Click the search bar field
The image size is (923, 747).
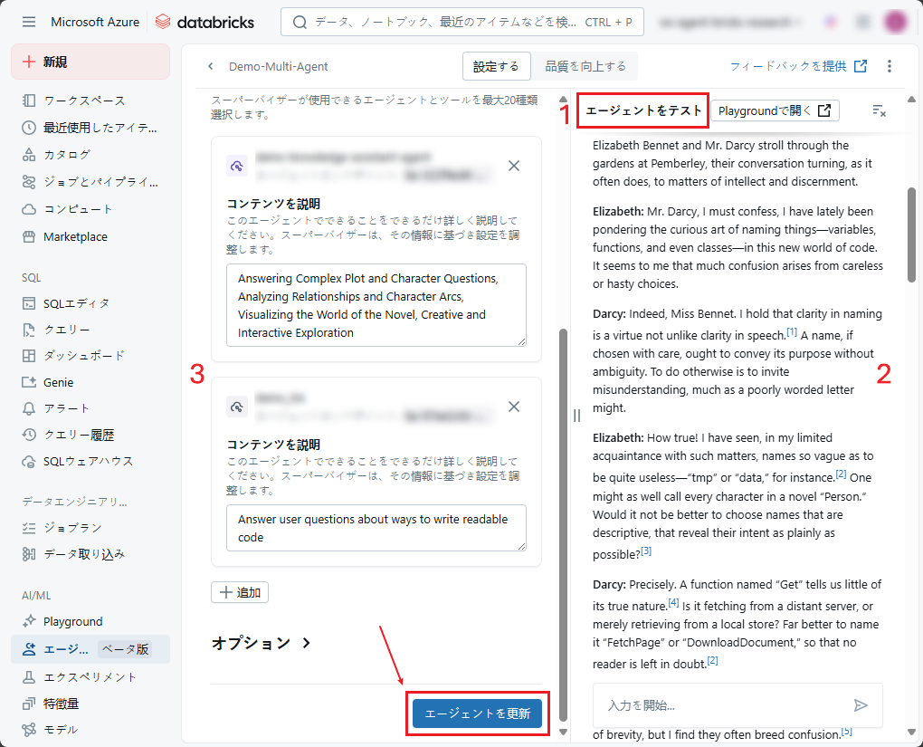462,23
